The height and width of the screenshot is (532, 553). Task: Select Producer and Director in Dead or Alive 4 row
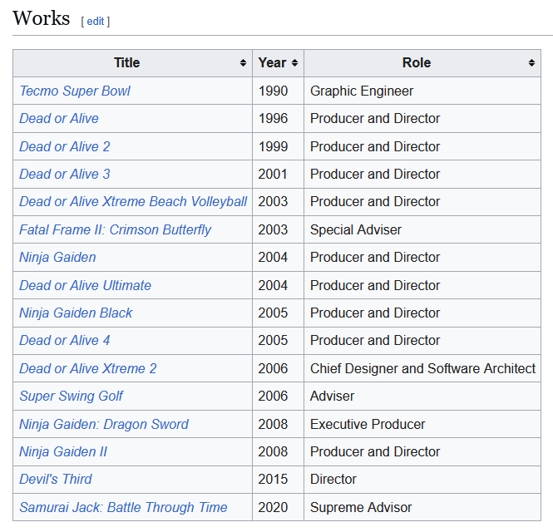click(375, 341)
